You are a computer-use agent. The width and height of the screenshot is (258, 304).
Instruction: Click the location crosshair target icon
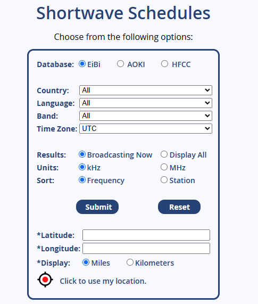coord(45,280)
